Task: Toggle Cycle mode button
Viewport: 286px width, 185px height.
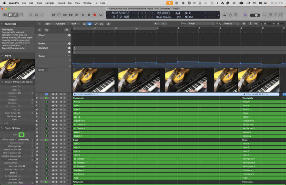Action: click(101, 15)
